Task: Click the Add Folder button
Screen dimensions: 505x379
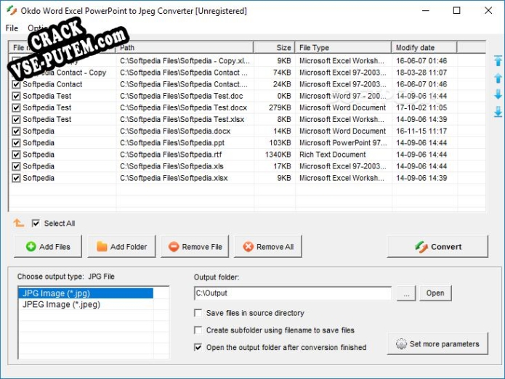Action: click(x=121, y=246)
